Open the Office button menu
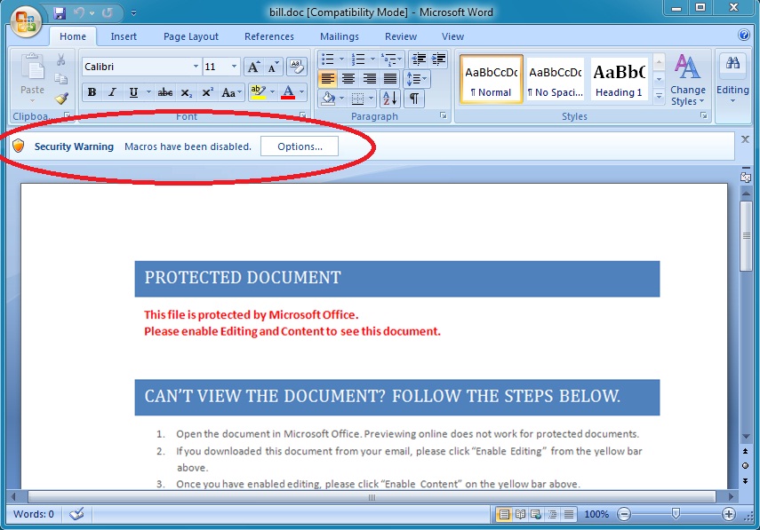The image size is (760, 530). click(x=26, y=21)
